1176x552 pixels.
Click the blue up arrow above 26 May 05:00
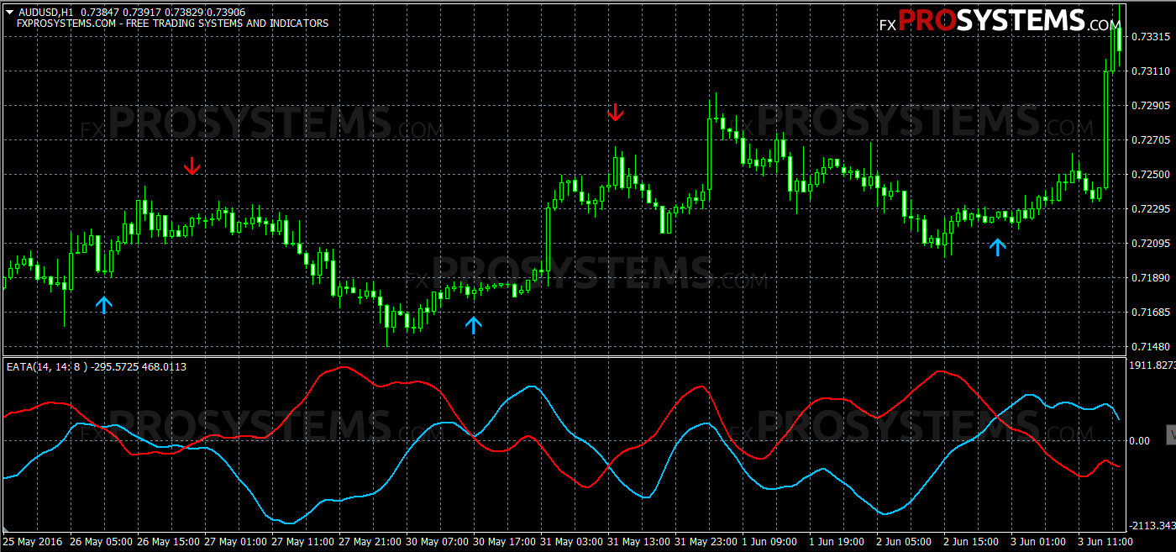pyautogui.click(x=103, y=304)
